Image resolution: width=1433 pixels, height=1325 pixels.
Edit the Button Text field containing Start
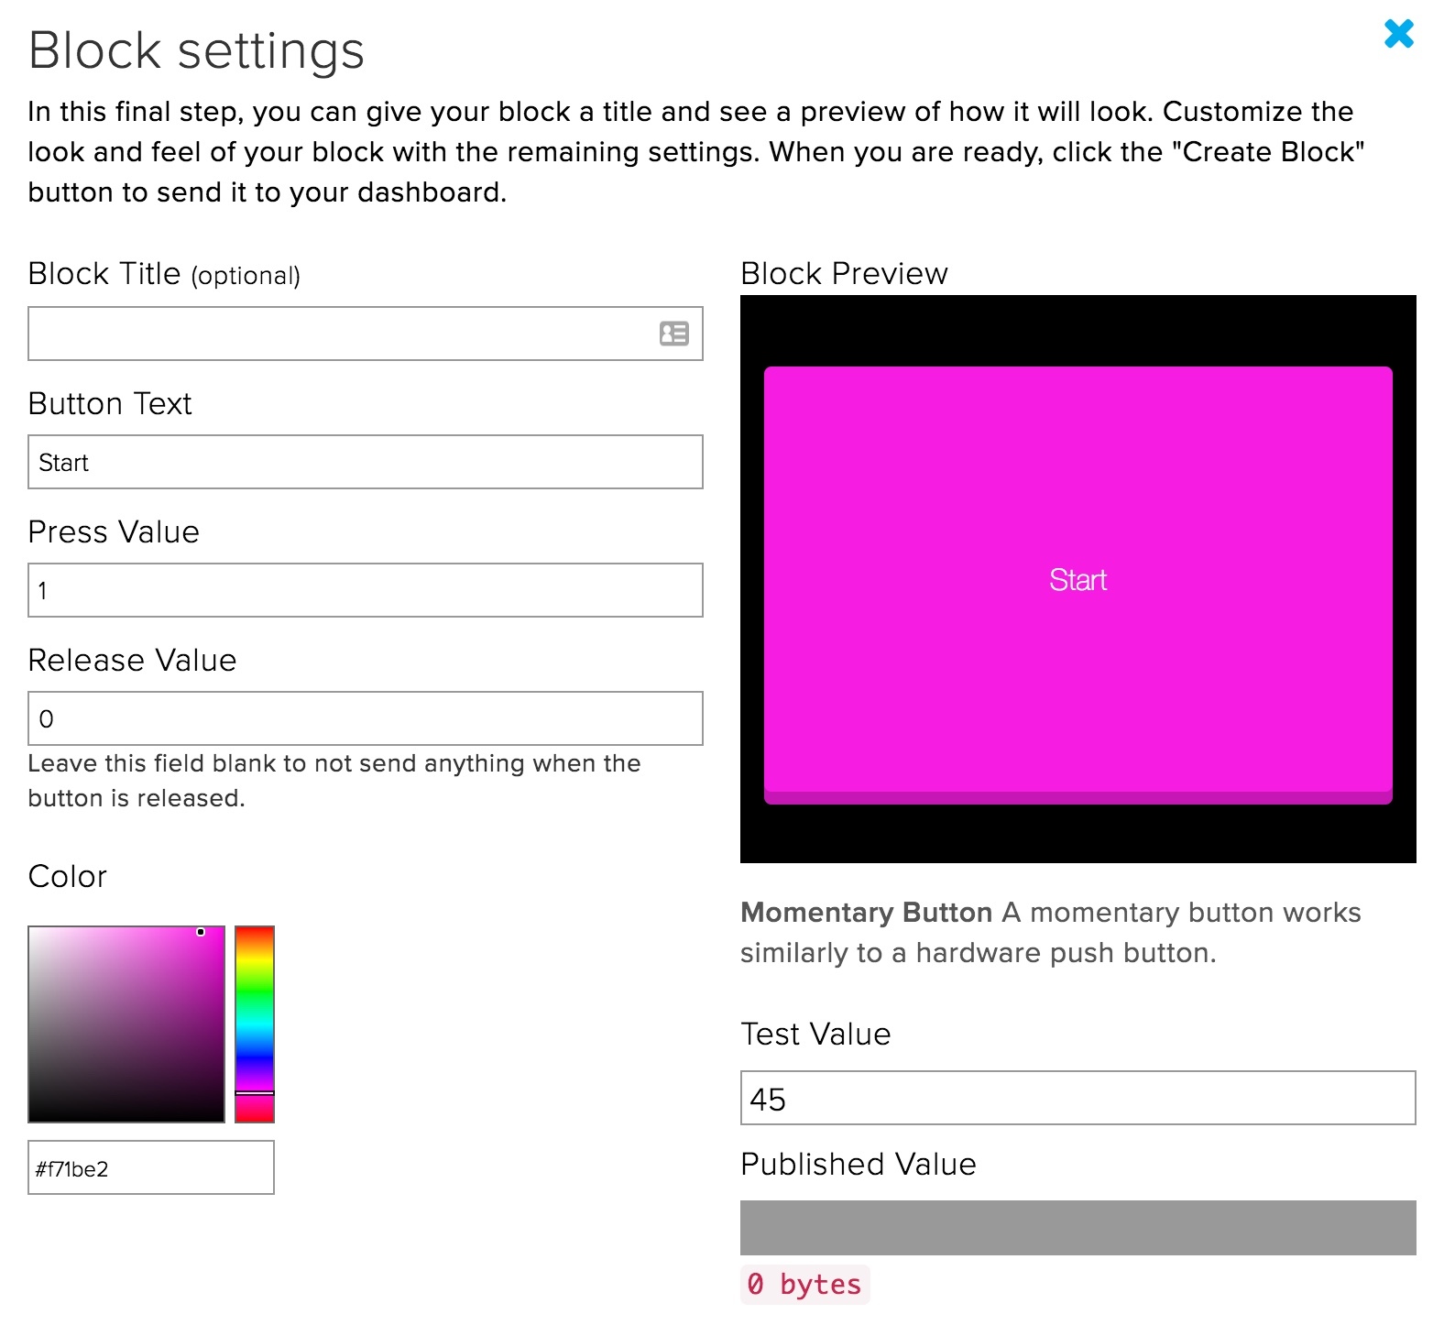pyautogui.click(x=366, y=462)
